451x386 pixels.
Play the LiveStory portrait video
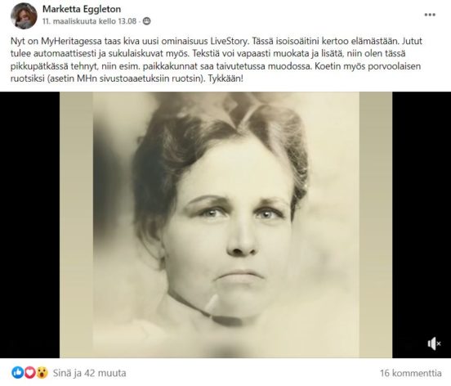(x=225, y=225)
